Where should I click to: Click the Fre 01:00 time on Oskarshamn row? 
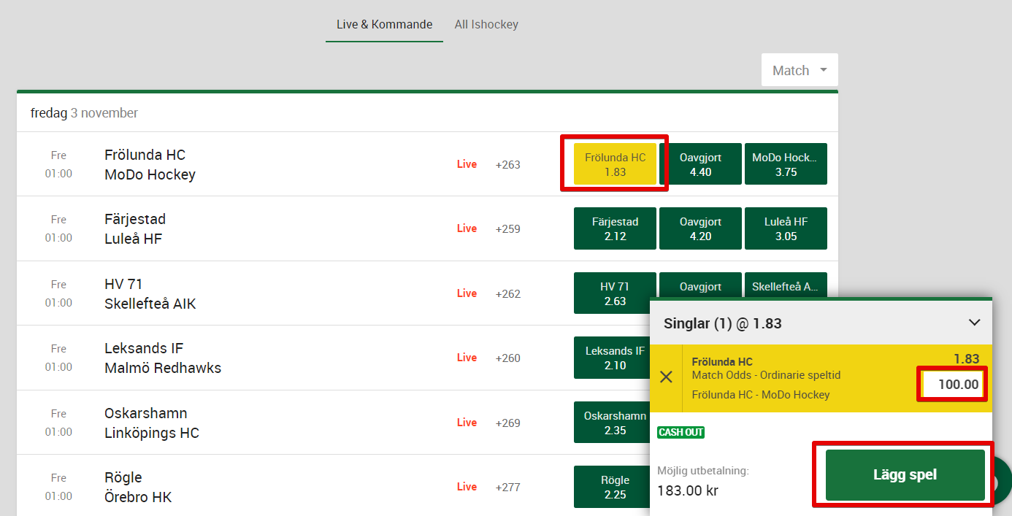[58, 423]
